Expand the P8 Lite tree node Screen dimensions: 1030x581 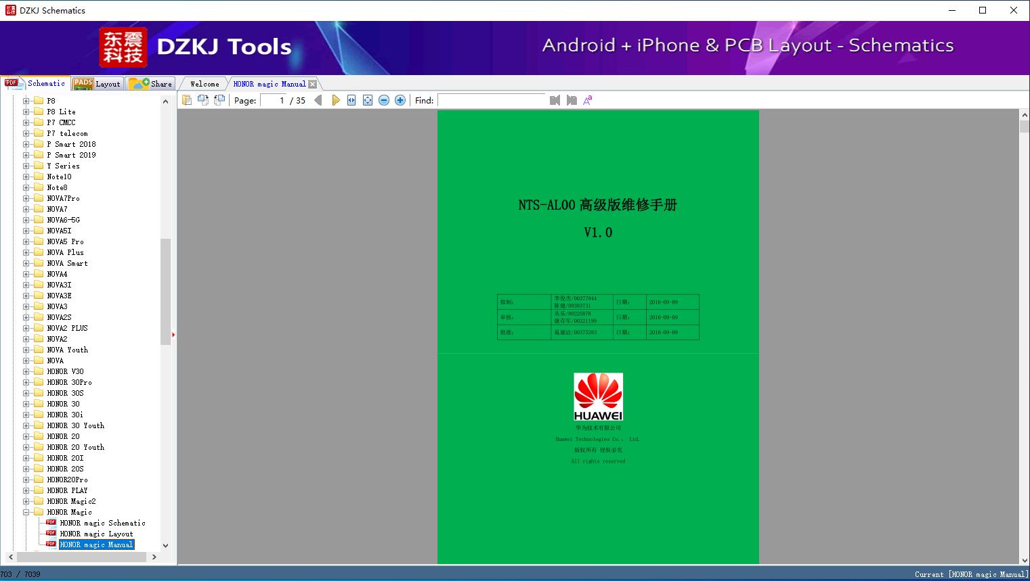pos(26,112)
